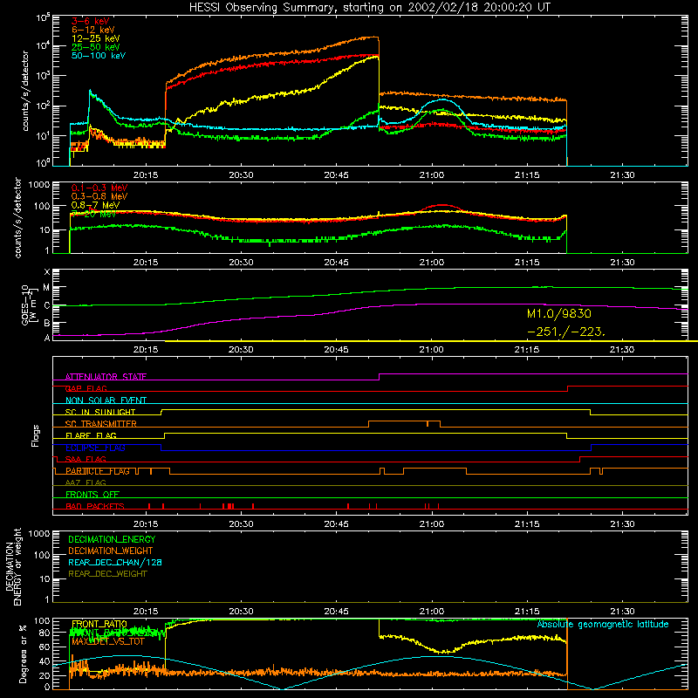Select the NON_SOLAR_EVENT flag label
Viewport: 698px width, 698px height.
(106, 400)
